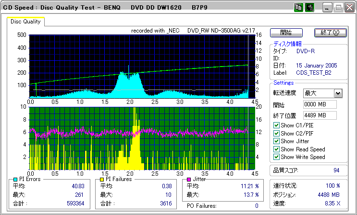
Task: Click the save floppy disk icon
Action: click(x=309, y=8)
